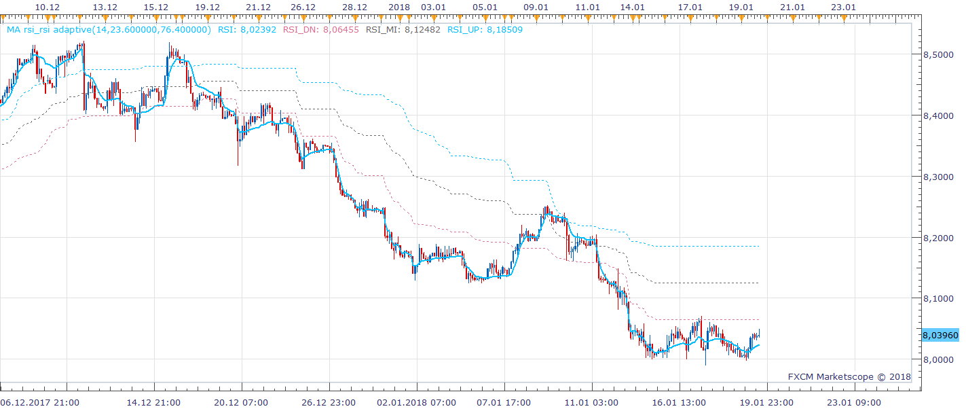966x411 pixels.
Task: Click the 21.12 date label on top axis
Action: (259, 6)
